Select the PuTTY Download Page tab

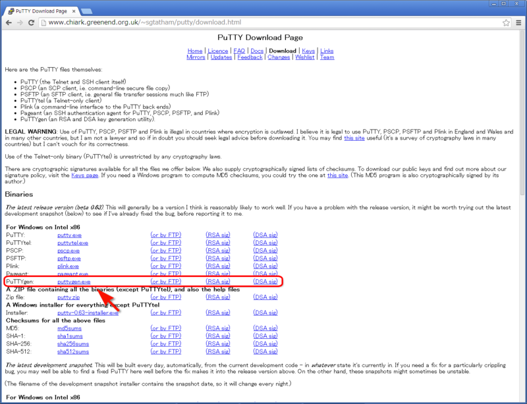(x=42, y=11)
